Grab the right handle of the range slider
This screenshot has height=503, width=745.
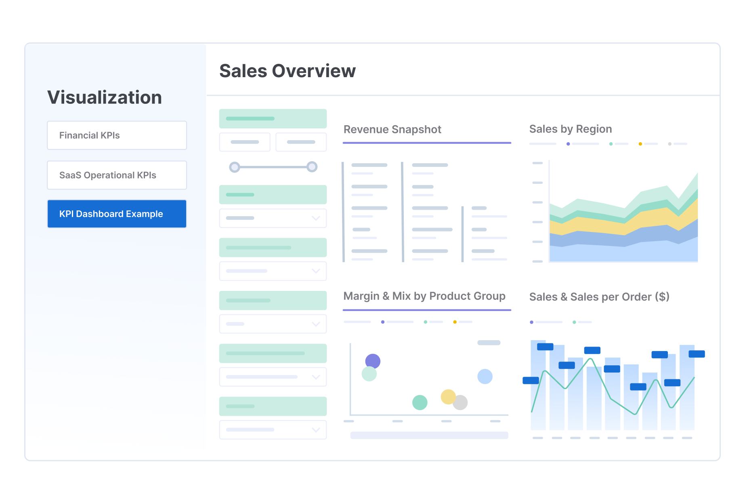312,167
